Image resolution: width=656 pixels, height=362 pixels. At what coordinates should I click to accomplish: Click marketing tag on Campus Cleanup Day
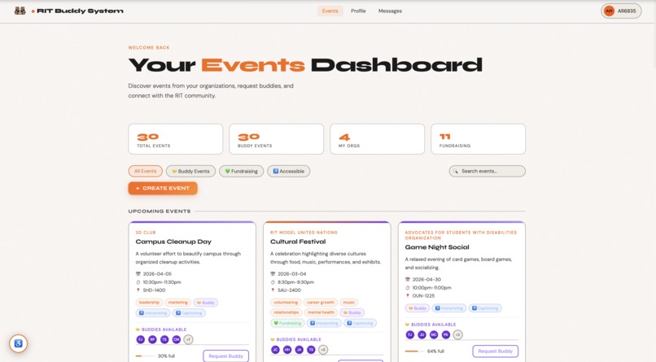click(x=177, y=303)
